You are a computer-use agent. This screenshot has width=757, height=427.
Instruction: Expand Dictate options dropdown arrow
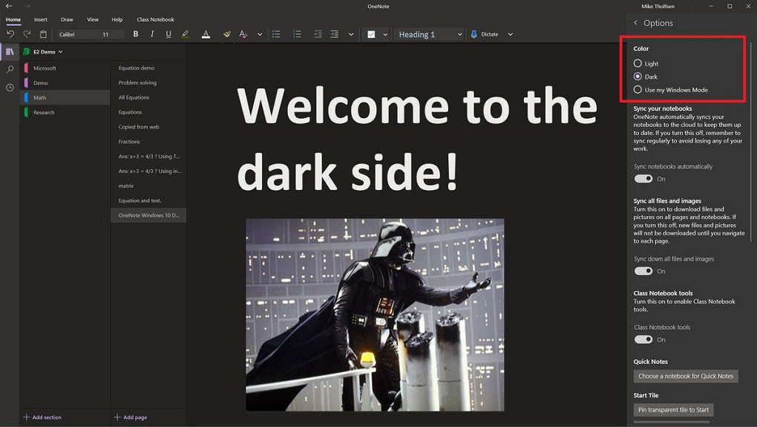[x=511, y=34]
